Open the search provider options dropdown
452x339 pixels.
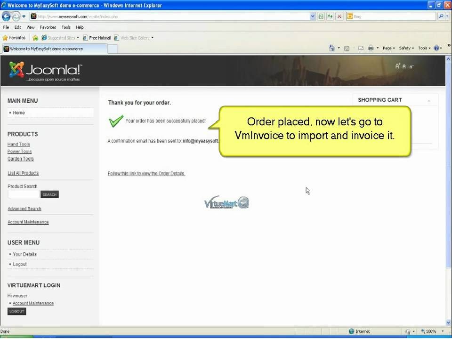447,16
